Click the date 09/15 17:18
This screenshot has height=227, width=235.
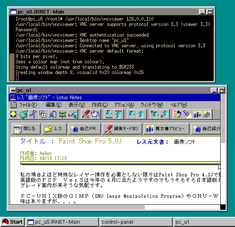pyautogui.click(x=53, y=158)
